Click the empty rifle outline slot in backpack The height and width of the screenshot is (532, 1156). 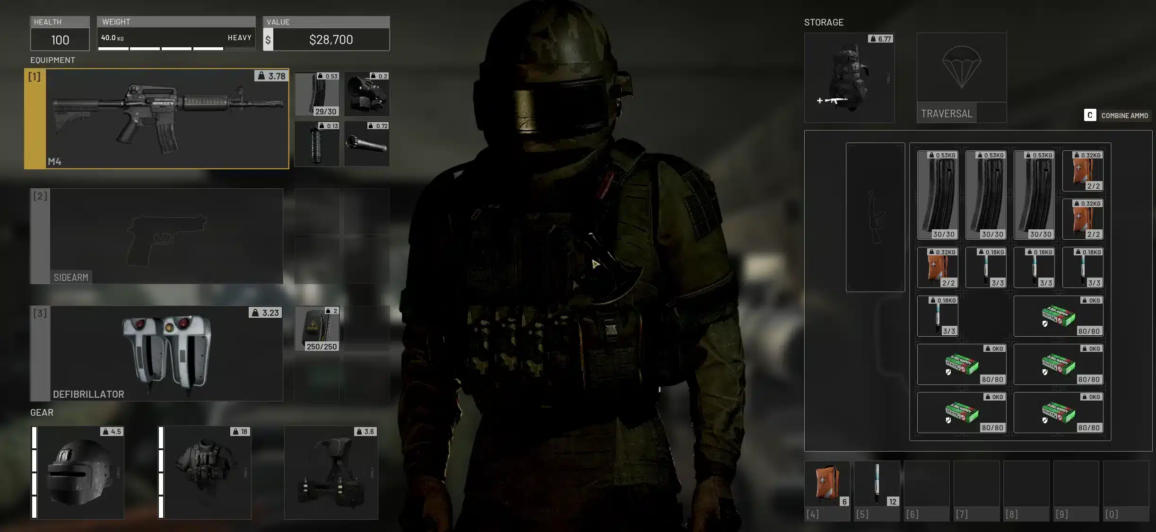point(875,217)
